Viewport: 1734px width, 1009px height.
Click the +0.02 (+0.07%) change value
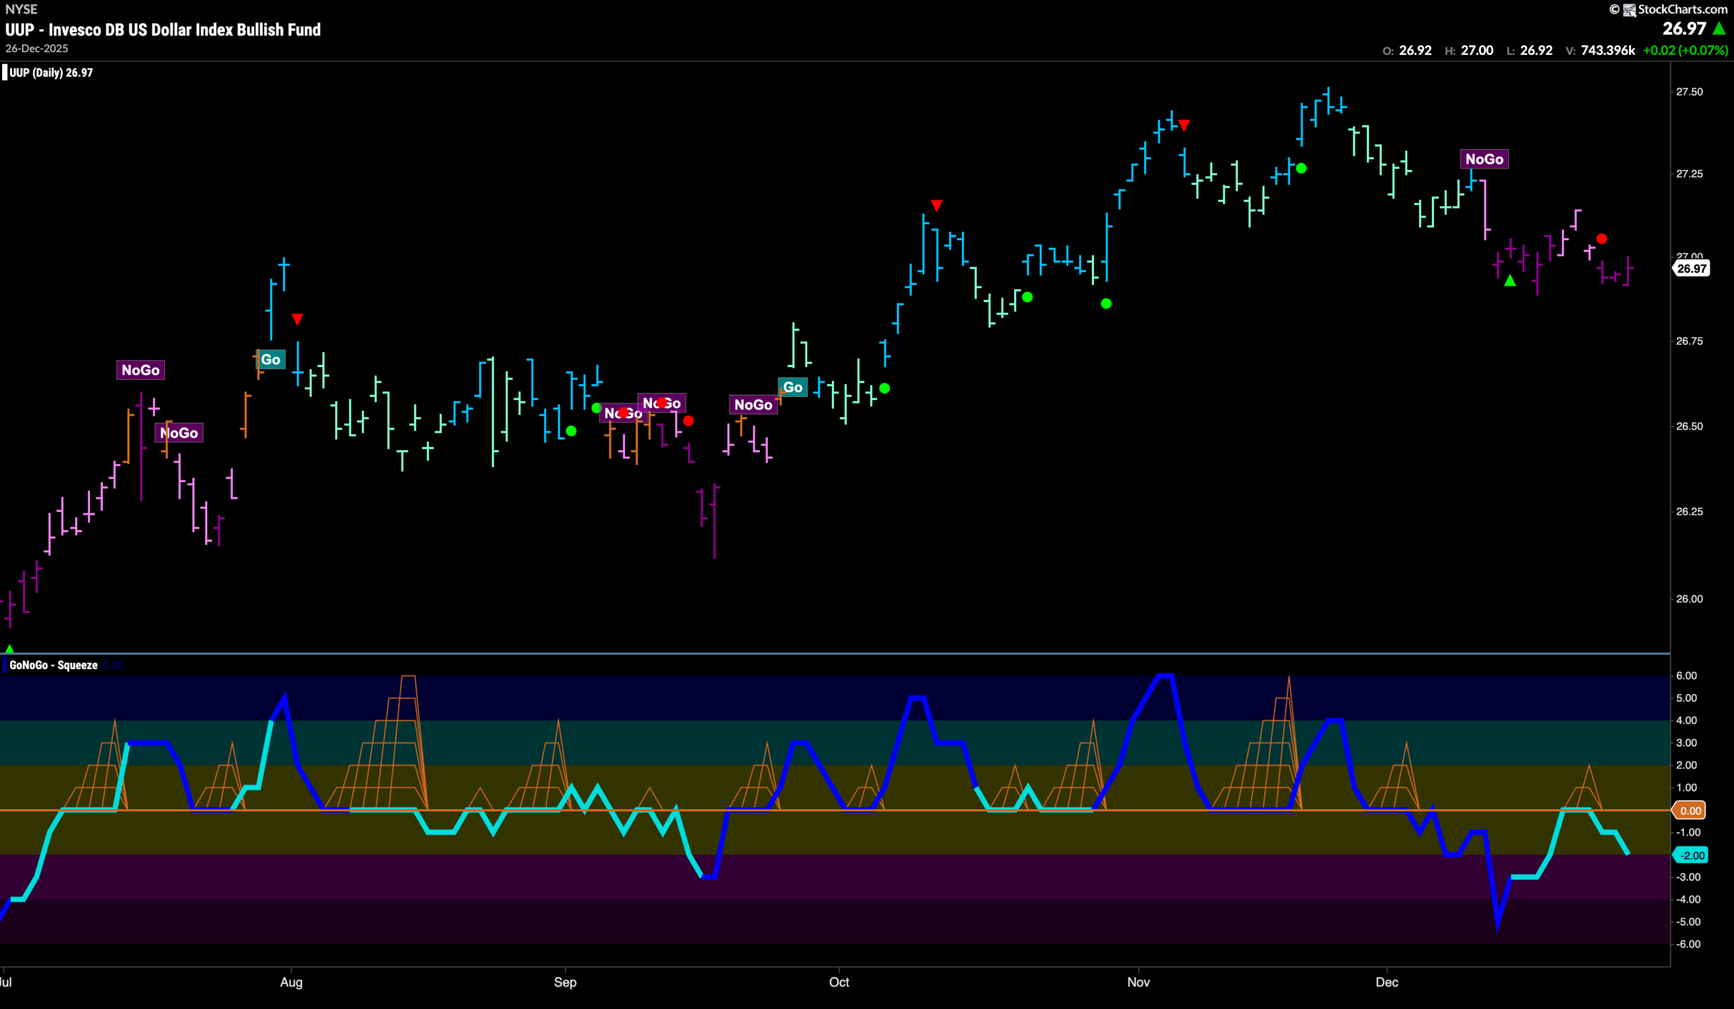[x=1685, y=50]
